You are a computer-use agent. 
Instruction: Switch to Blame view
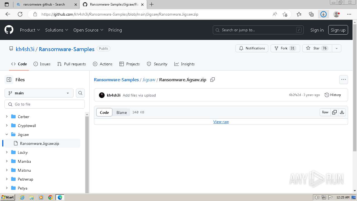pyautogui.click(x=122, y=112)
